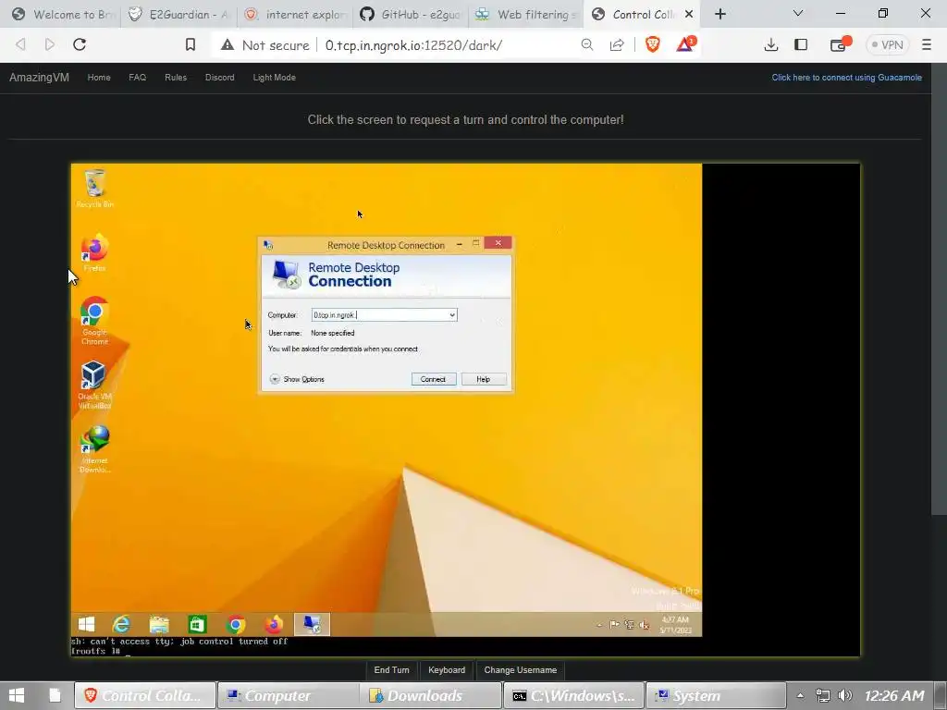Open the VM Start button

pyautogui.click(x=86, y=624)
